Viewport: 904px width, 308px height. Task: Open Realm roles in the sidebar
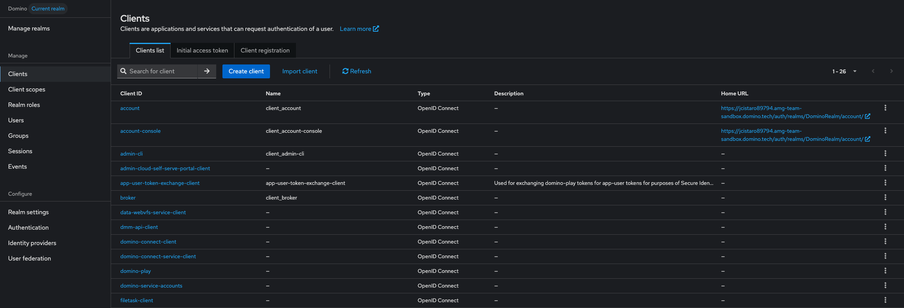tap(55, 105)
